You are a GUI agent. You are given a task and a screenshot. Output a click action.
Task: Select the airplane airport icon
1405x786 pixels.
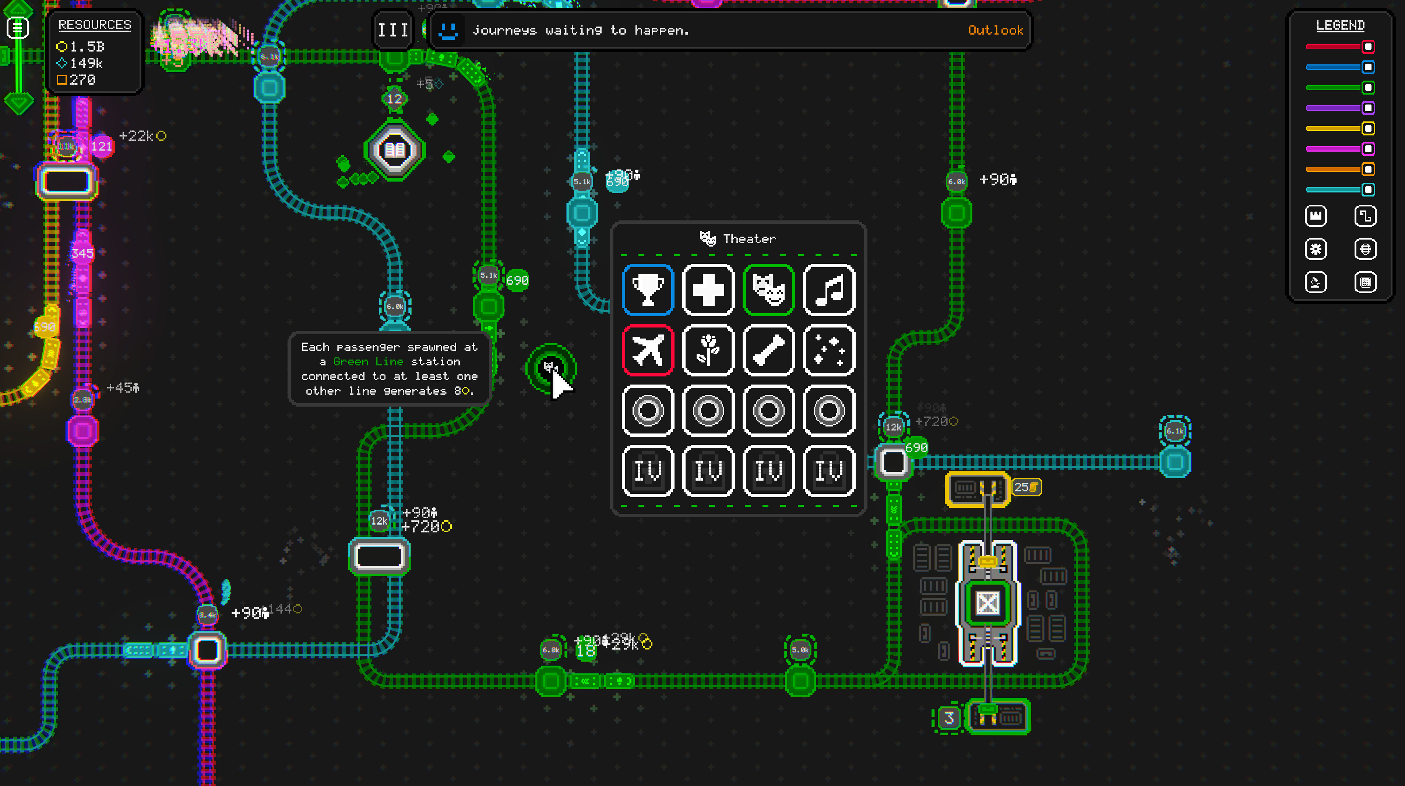pyautogui.click(x=648, y=350)
